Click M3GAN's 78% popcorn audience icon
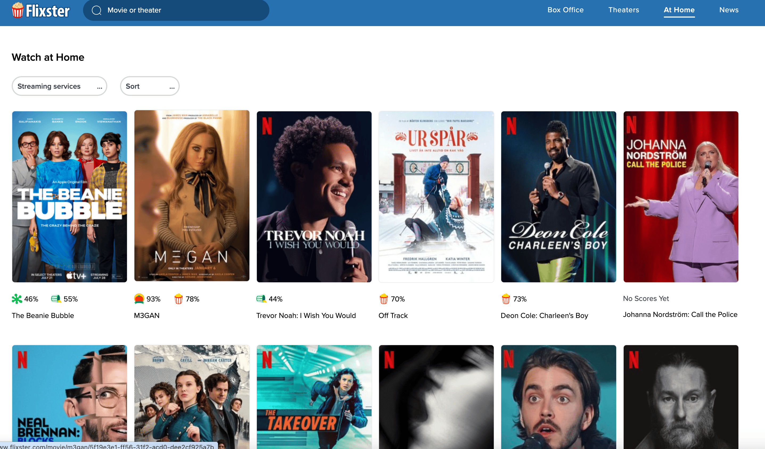Viewport: 765px width, 449px height. tap(179, 299)
